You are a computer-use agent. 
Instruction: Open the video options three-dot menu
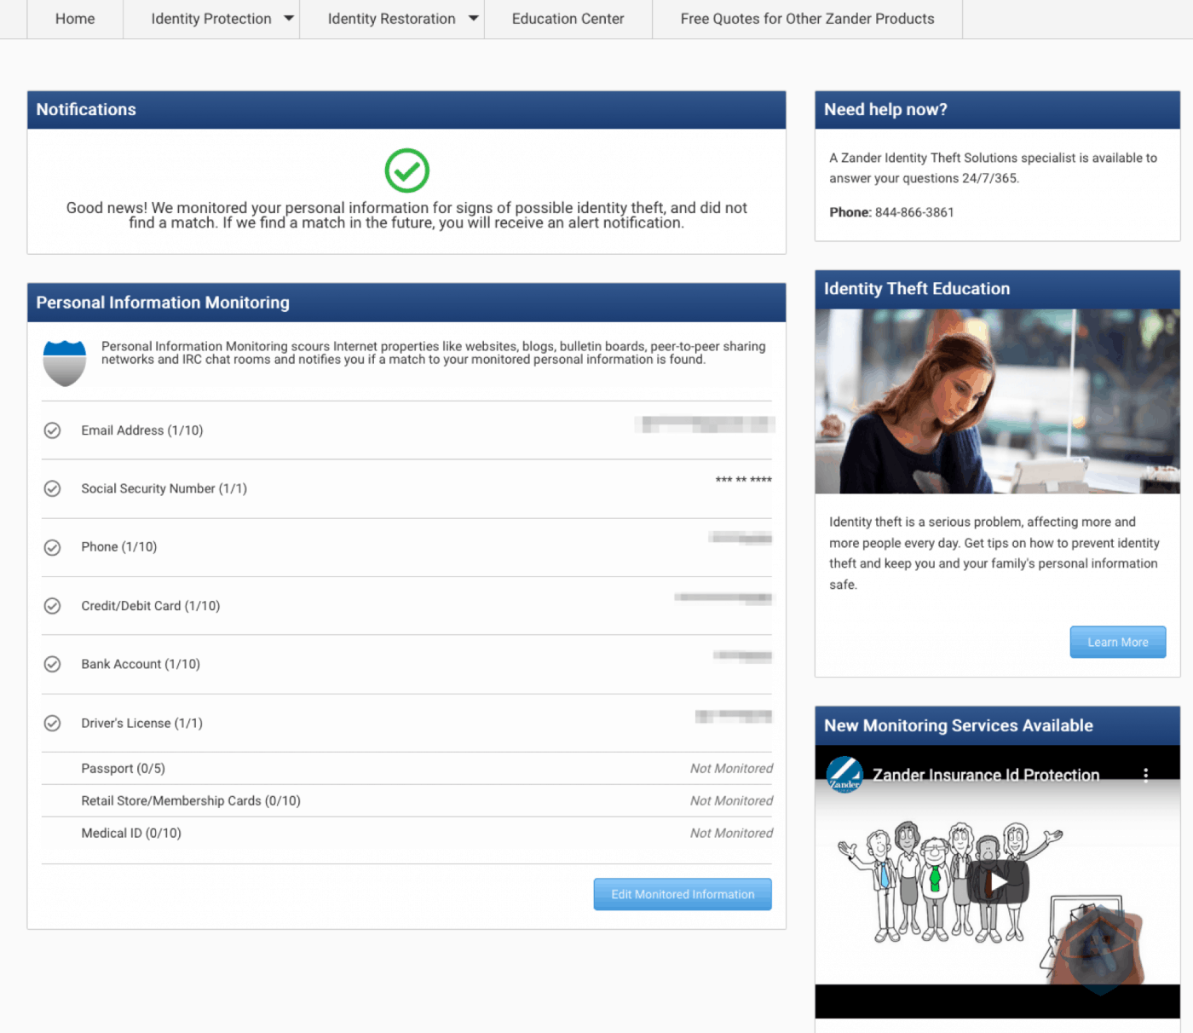tap(1146, 775)
